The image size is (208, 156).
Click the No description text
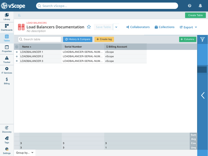[36, 31]
